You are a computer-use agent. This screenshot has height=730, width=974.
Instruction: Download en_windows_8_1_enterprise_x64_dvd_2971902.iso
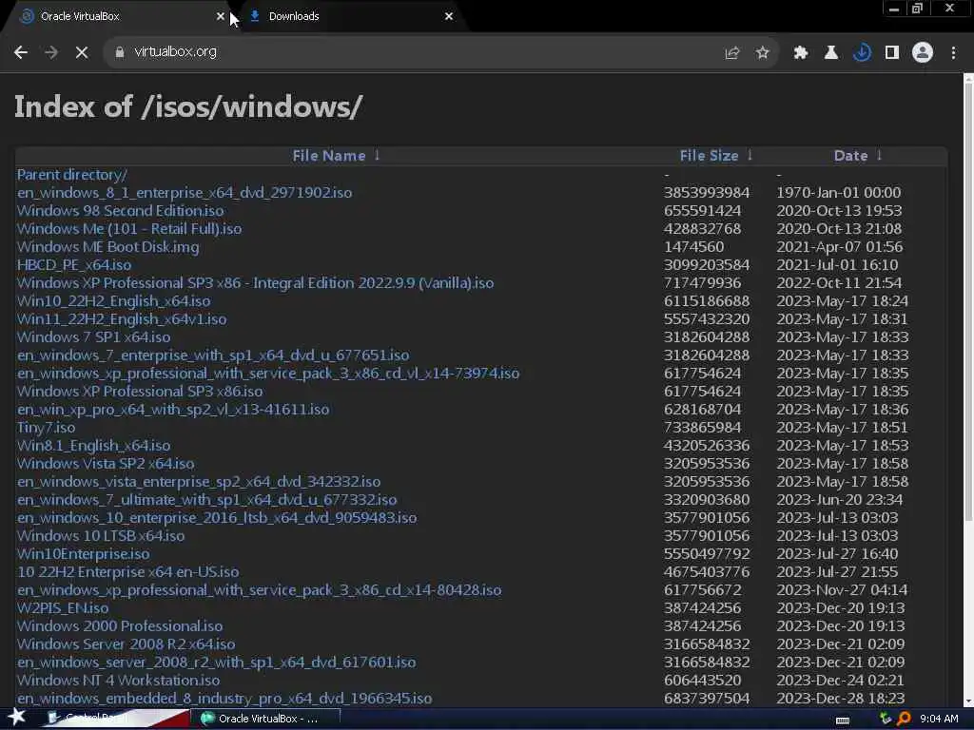[x=185, y=192]
